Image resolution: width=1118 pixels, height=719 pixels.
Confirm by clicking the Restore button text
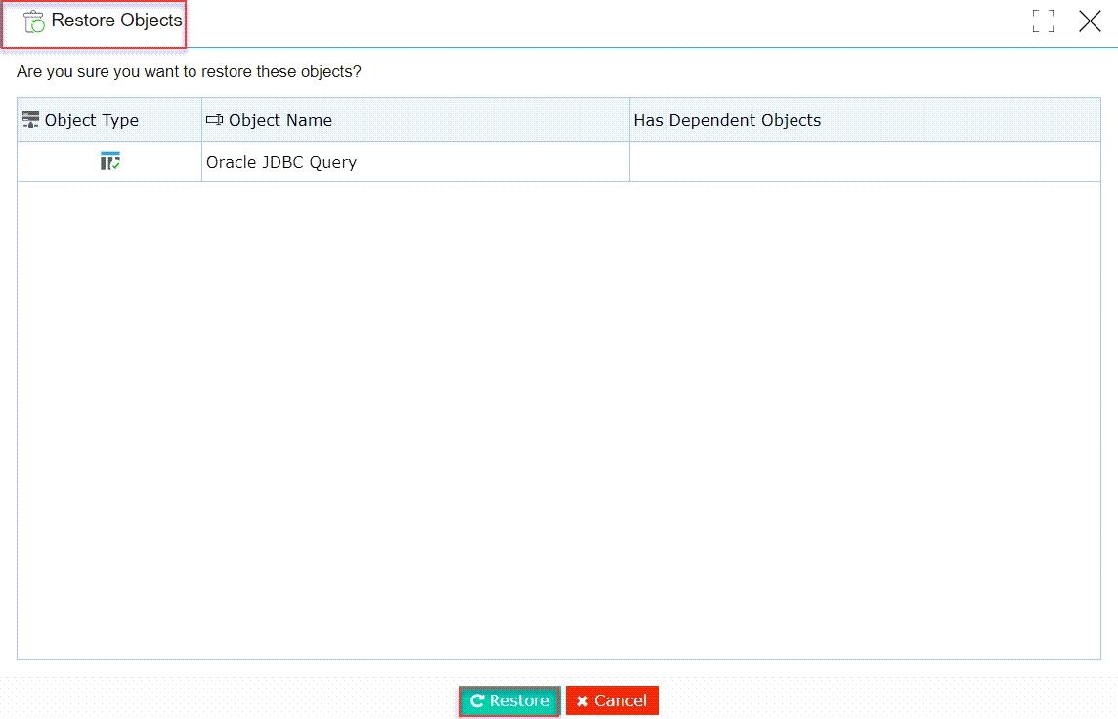(x=519, y=700)
